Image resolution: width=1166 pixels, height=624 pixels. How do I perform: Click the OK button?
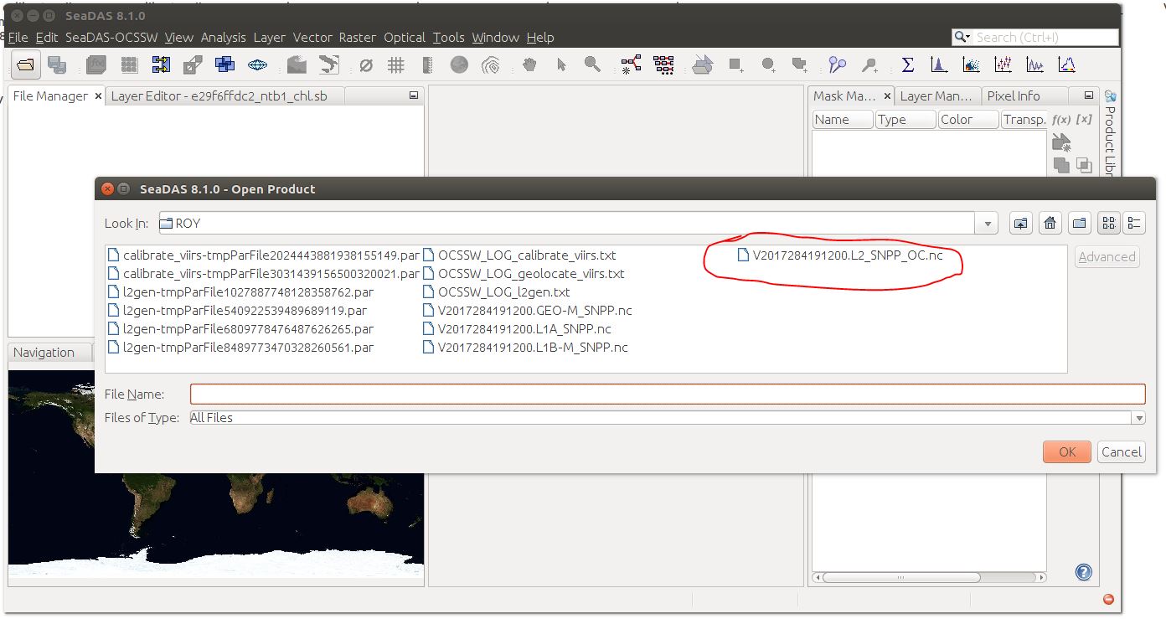click(x=1067, y=451)
